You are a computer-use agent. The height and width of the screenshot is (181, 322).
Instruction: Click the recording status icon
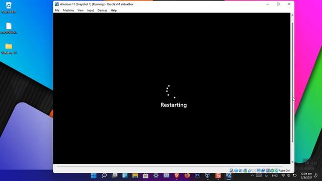(x=263, y=170)
